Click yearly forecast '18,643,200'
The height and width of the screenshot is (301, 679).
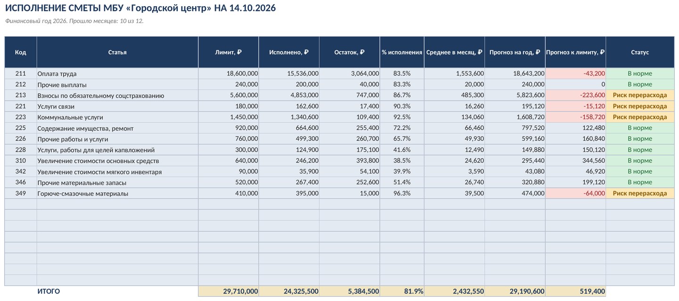515,73
